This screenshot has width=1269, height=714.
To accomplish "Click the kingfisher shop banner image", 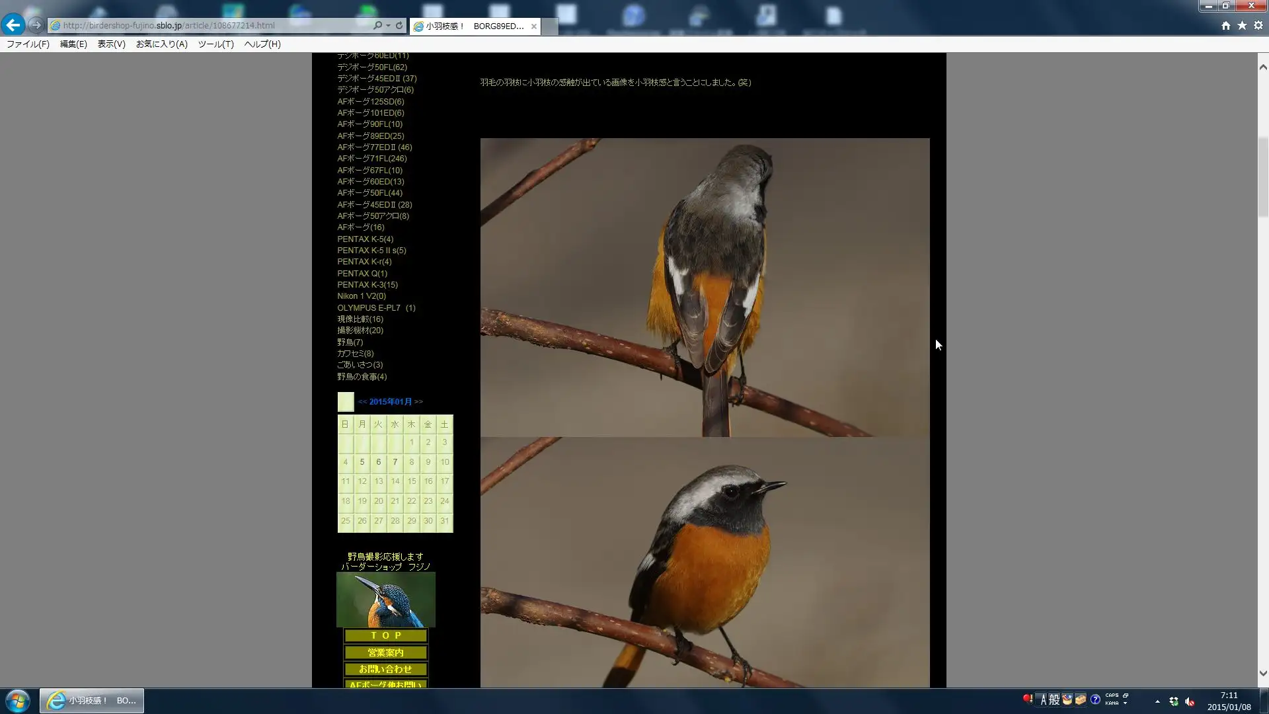I will 386,600.
